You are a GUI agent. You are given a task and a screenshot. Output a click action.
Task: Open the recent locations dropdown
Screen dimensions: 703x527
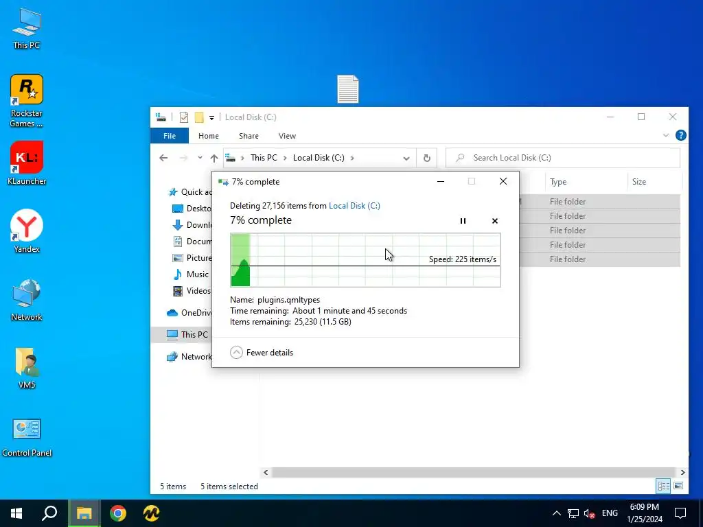[200, 158]
